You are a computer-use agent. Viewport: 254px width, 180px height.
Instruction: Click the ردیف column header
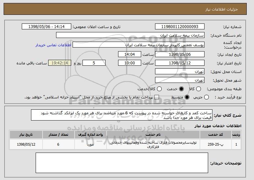click(236, 135)
